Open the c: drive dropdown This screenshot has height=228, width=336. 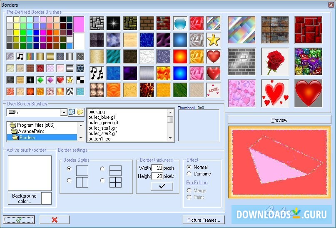point(64,113)
